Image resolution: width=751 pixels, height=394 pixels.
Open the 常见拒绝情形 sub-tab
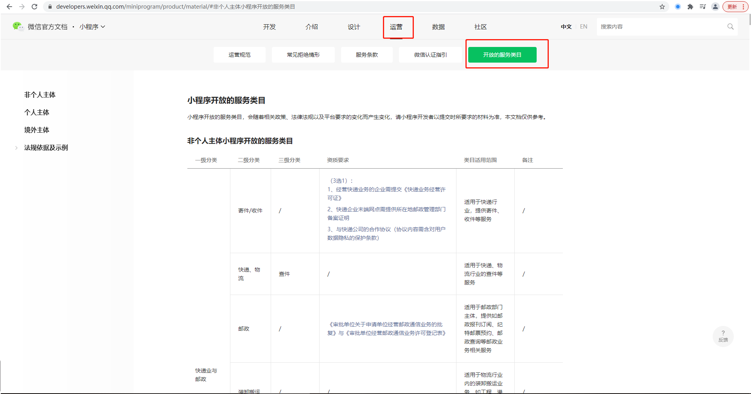pyautogui.click(x=303, y=55)
